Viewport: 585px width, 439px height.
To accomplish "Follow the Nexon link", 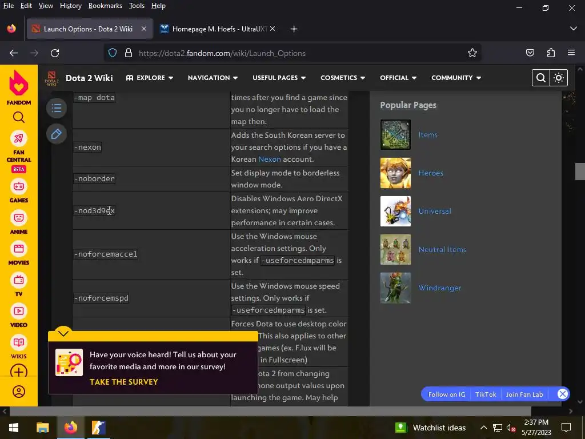I will tap(270, 159).
